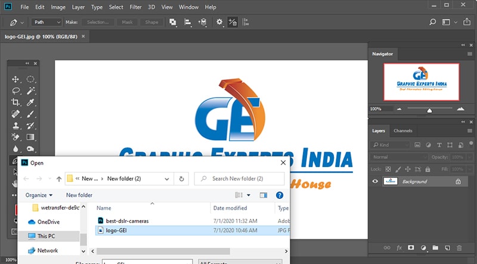Screen dimensions: 477x264
Task: Click the Navigator zoom slider handle
Action: [429, 111]
